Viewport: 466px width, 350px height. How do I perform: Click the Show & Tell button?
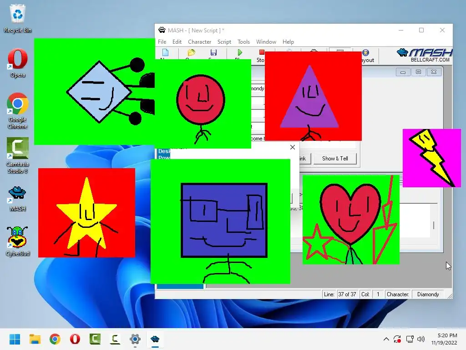(335, 158)
